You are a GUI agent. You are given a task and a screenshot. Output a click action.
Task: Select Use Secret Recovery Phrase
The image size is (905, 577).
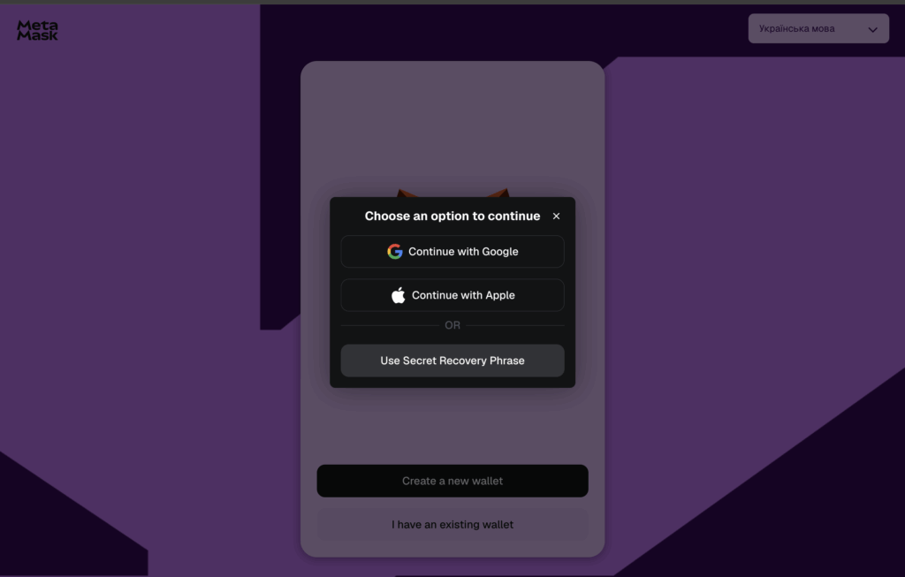point(452,361)
